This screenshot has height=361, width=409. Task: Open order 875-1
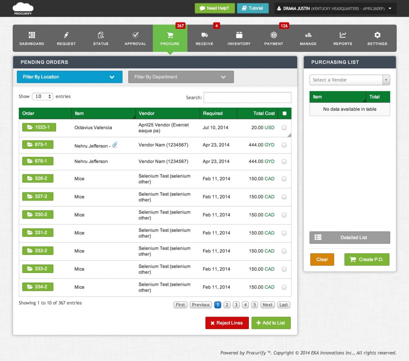(x=38, y=144)
